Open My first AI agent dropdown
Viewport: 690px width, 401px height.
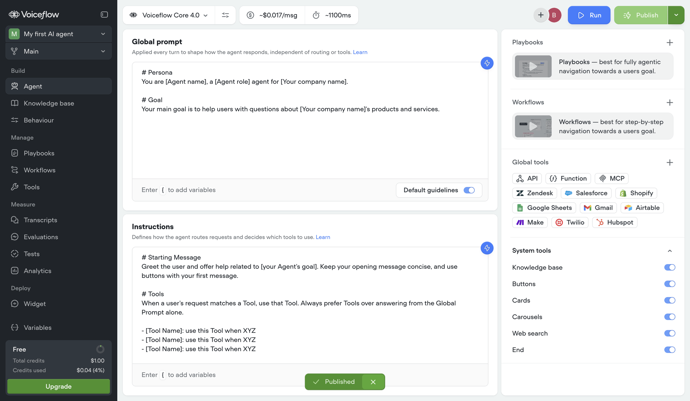[x=59, y=34]
